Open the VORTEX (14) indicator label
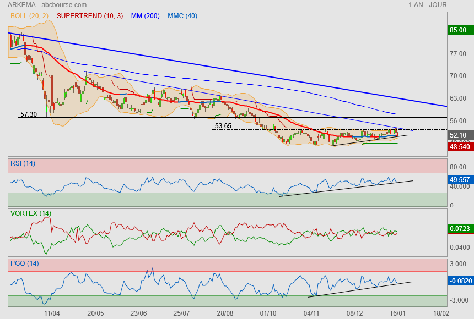Image resolution: width=474 pixels, height=319 pixels. 30,213
